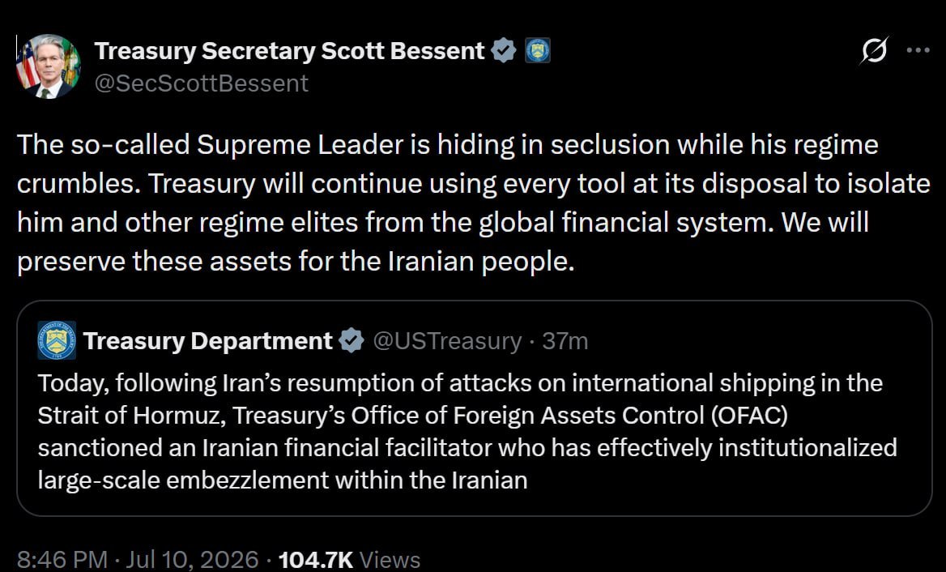The width and height of the screenshot is (946, 572).
Task: Click the 8:46 PM · Jul 10, 2026 timestamp
Action: pyautogui.click(x=138, y=559)
